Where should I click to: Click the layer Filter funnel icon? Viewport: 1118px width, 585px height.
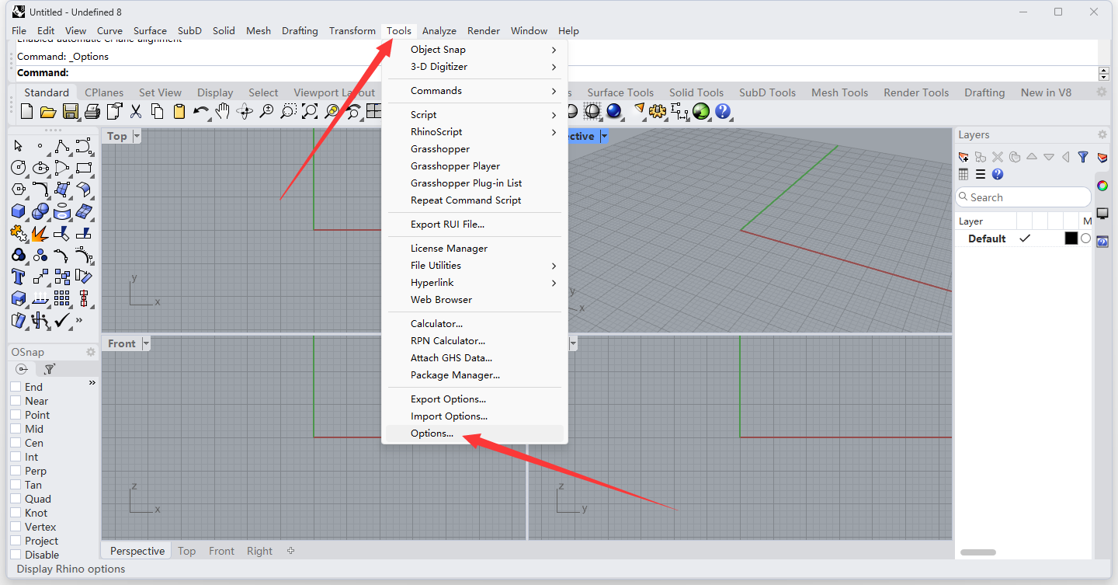click(x=1083, y=157)
